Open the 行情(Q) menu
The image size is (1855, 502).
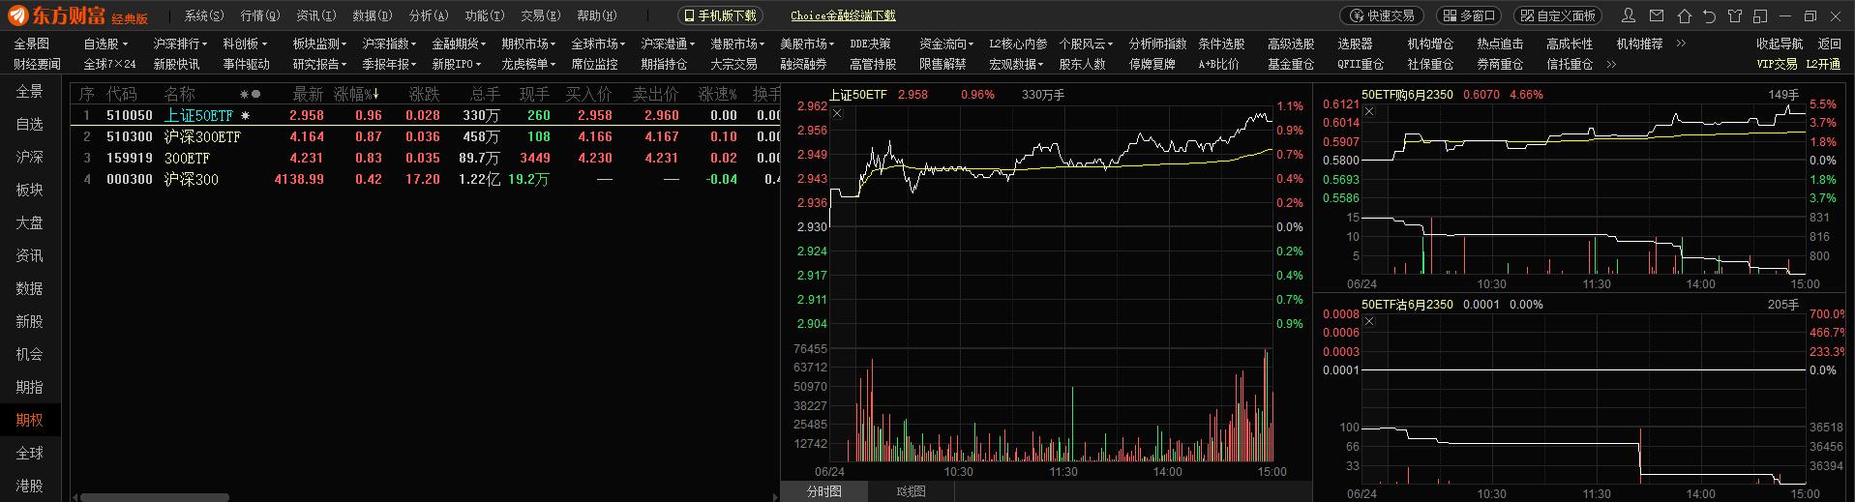coord(260,15)
